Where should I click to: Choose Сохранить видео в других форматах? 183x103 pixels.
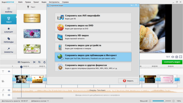coord(93,67)
